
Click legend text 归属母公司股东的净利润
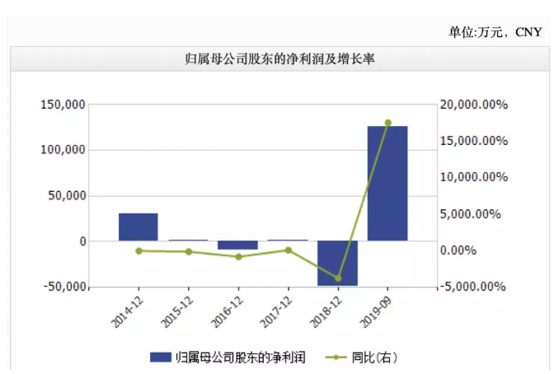tap(240, 358)
